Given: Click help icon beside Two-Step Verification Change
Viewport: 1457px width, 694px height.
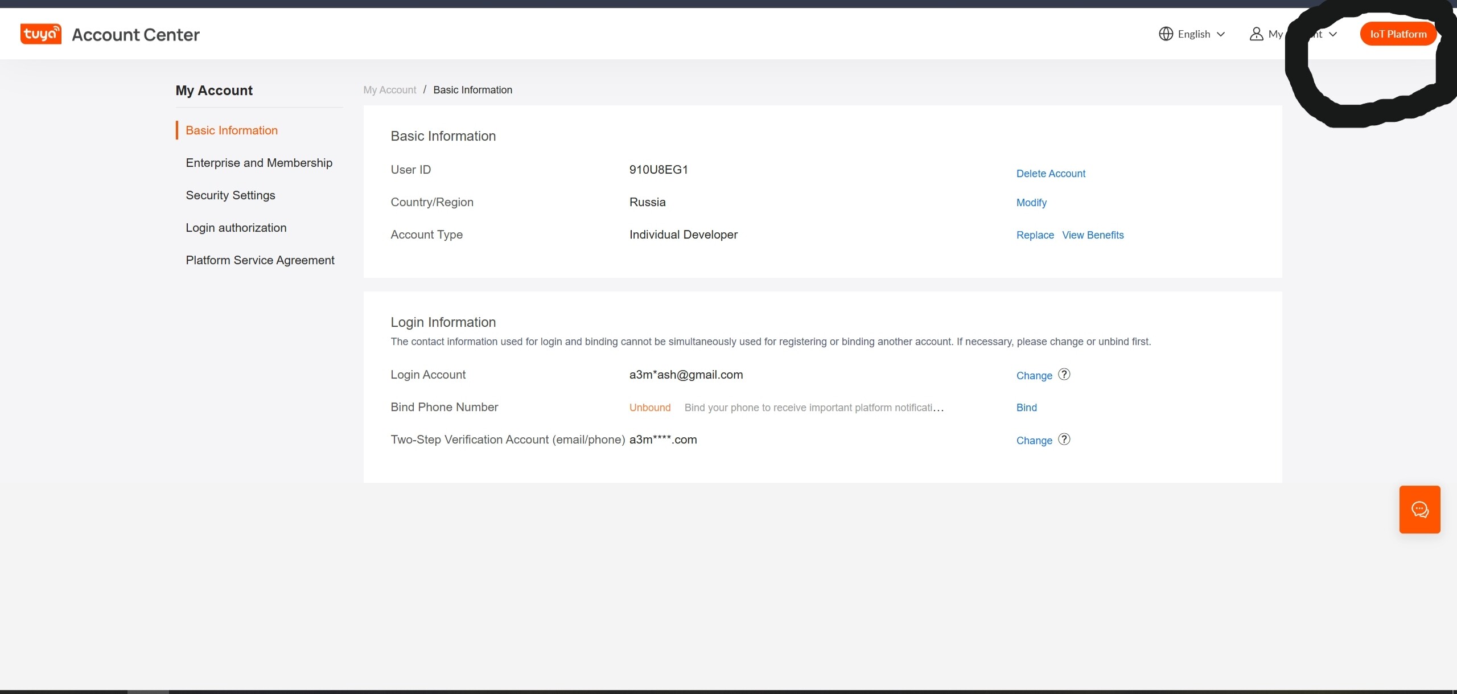Looking at the screenshot, I should (1064, 440).
